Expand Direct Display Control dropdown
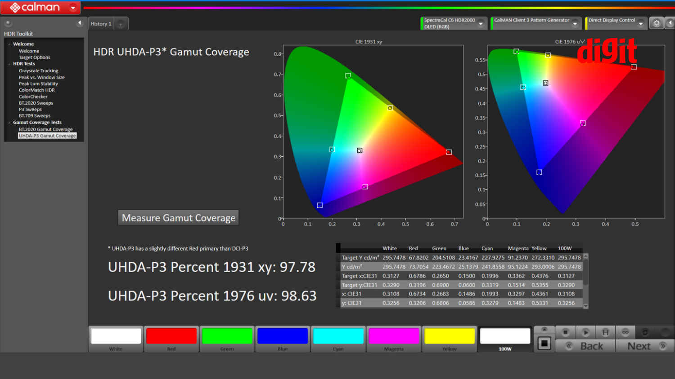 [641, 24]
